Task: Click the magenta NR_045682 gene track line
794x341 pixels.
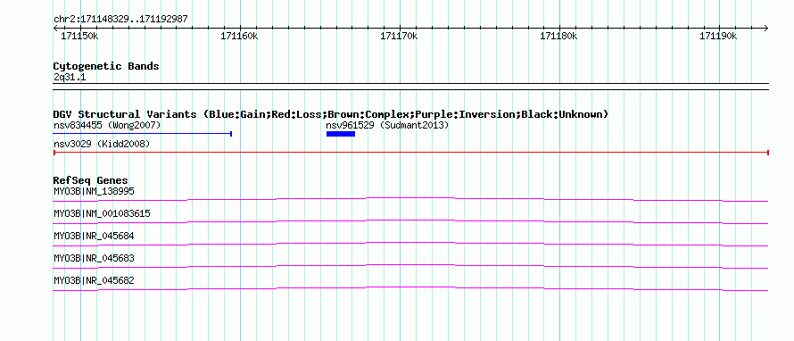Action: coord(411,289)
